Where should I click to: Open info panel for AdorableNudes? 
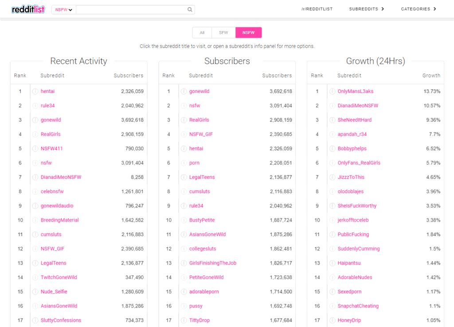point(333,277)
